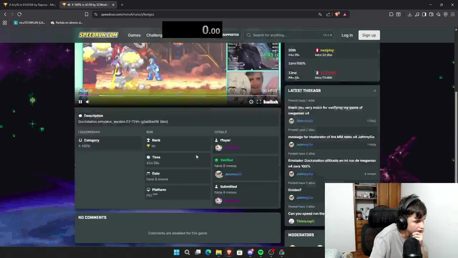Select the 'X 100% in 42:59' browser tab
The height and width of the screenshot is (258, 458).
(88, 5)
